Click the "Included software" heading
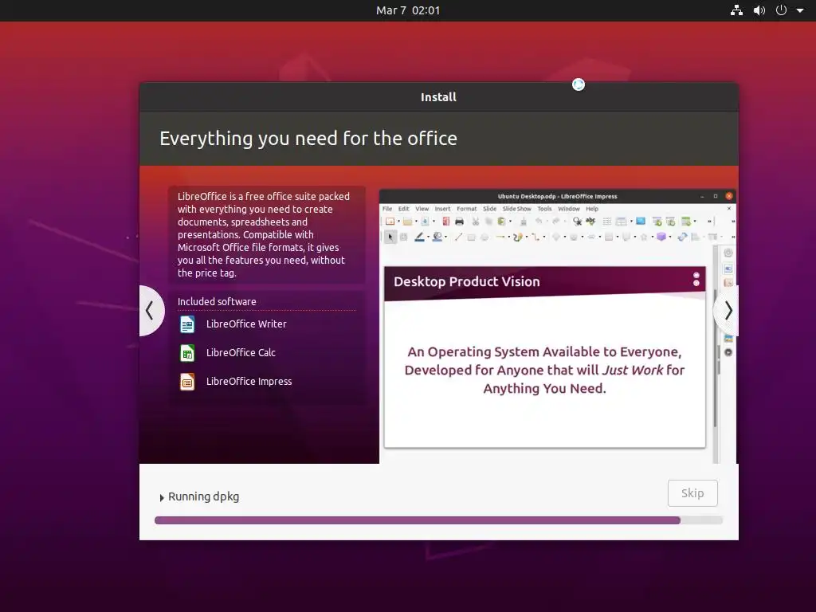 click(x=217, y=301)
